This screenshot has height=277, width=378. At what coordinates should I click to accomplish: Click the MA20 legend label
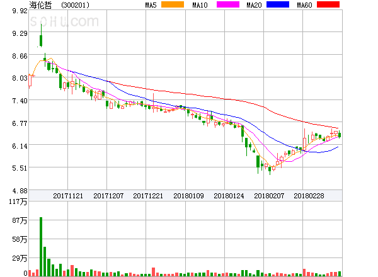coord(254,5)
